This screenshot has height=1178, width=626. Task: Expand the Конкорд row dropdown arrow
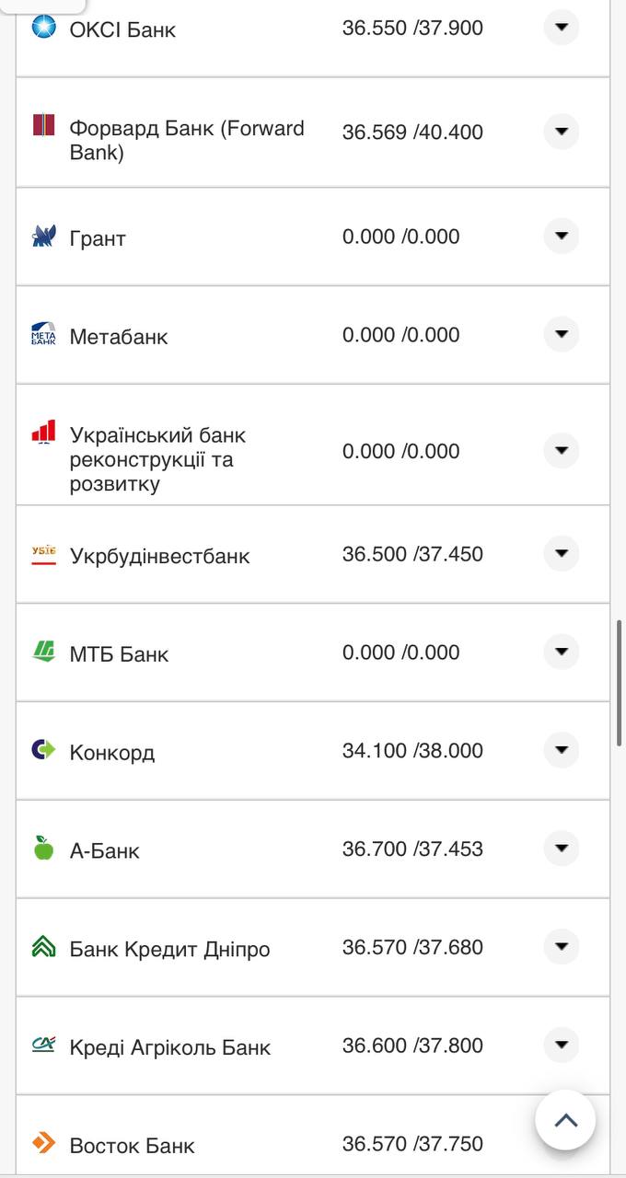pos(561,750)
